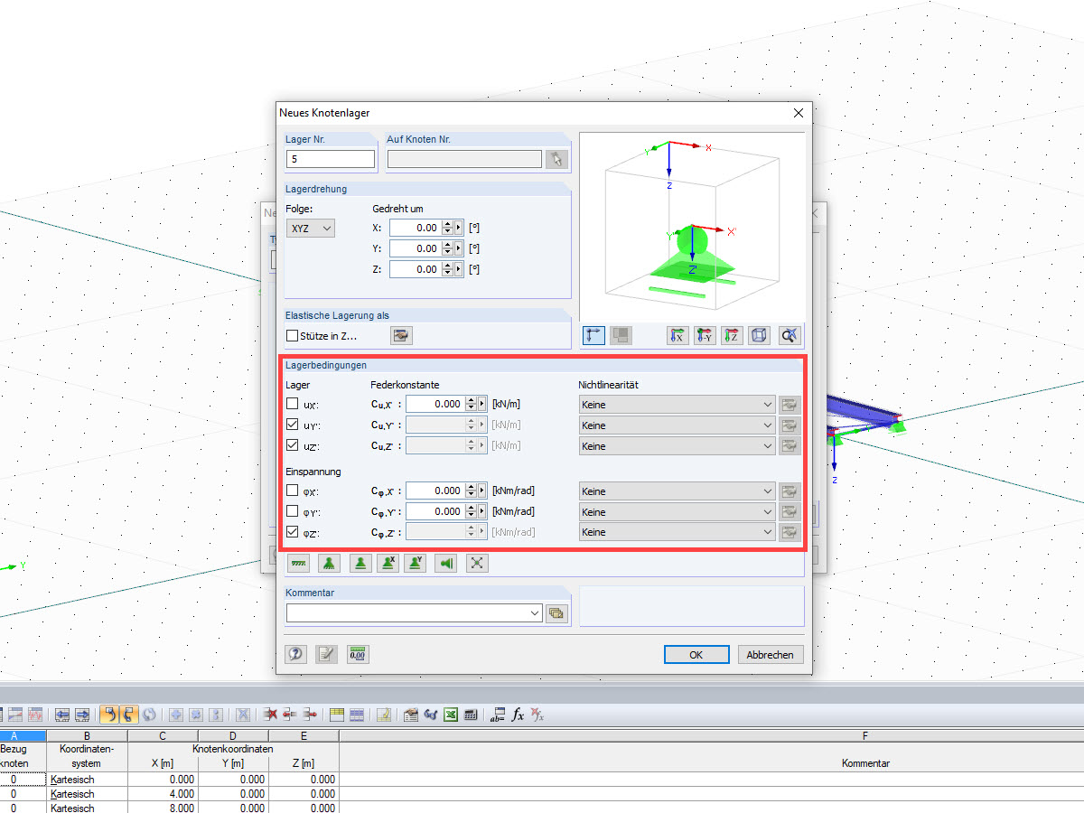
Task: Enable the φX' restraint checkbox
Action: (x=292, y=491)
